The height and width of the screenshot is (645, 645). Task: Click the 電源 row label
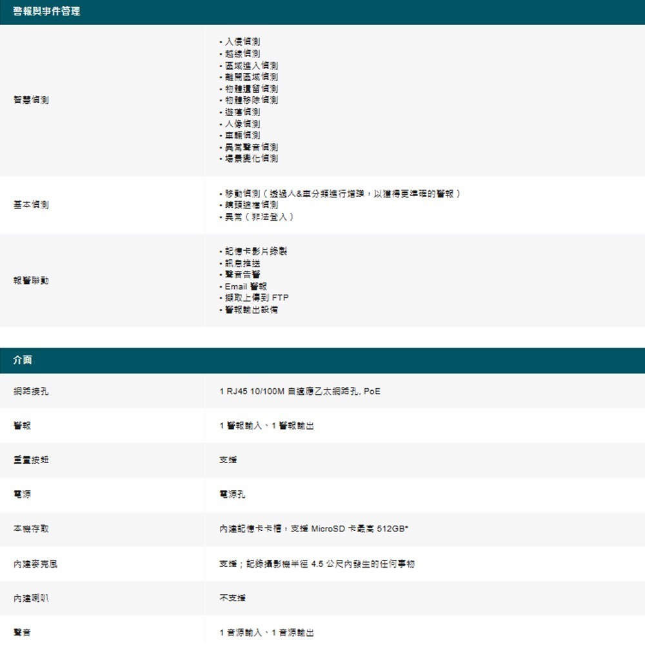22,495
